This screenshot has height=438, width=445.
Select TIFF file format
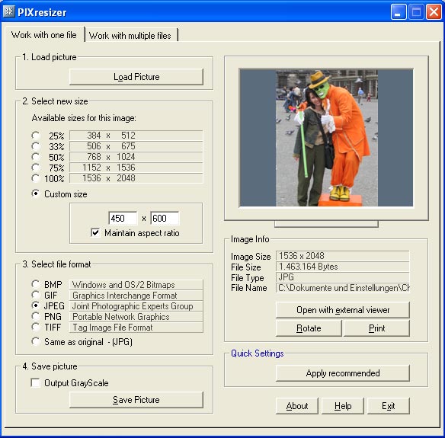(x=36, y=327)
